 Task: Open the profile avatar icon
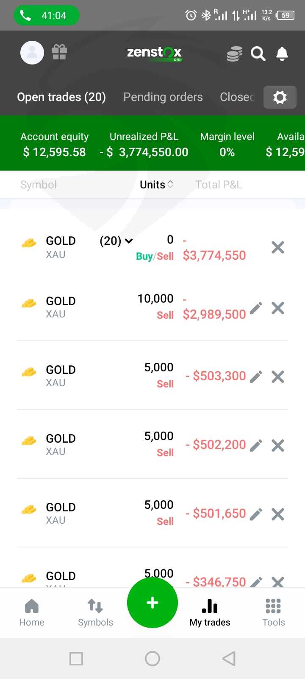32,53
